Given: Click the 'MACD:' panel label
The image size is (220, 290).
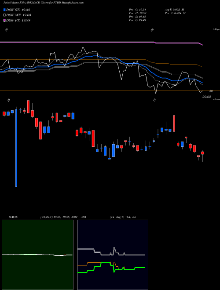Looking at the screenshot, I should 13,217.
